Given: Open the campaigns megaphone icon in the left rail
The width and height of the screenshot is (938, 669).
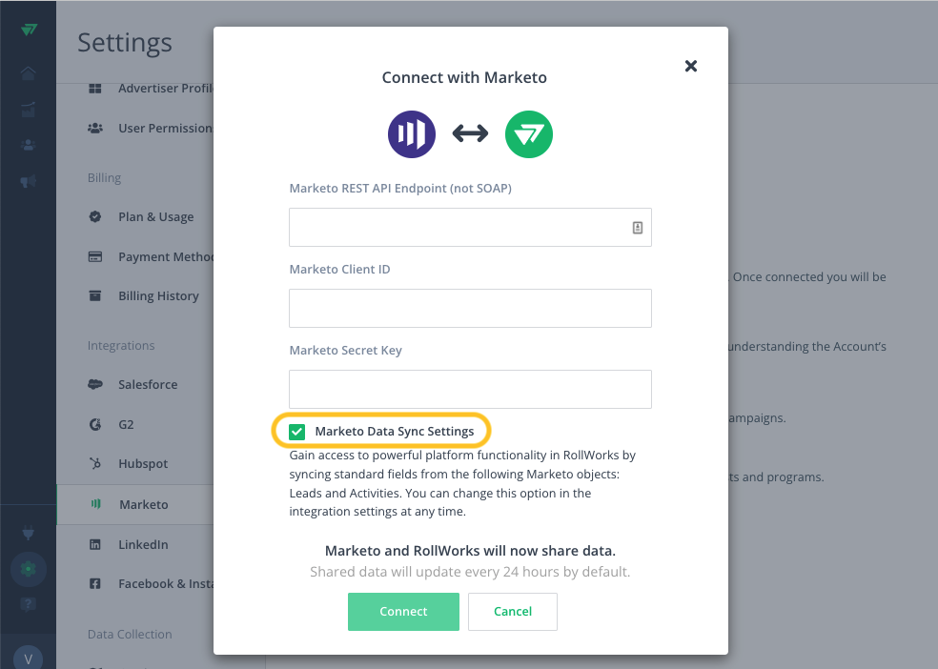Looking at the screenshot, I should [x=28, y=181].
